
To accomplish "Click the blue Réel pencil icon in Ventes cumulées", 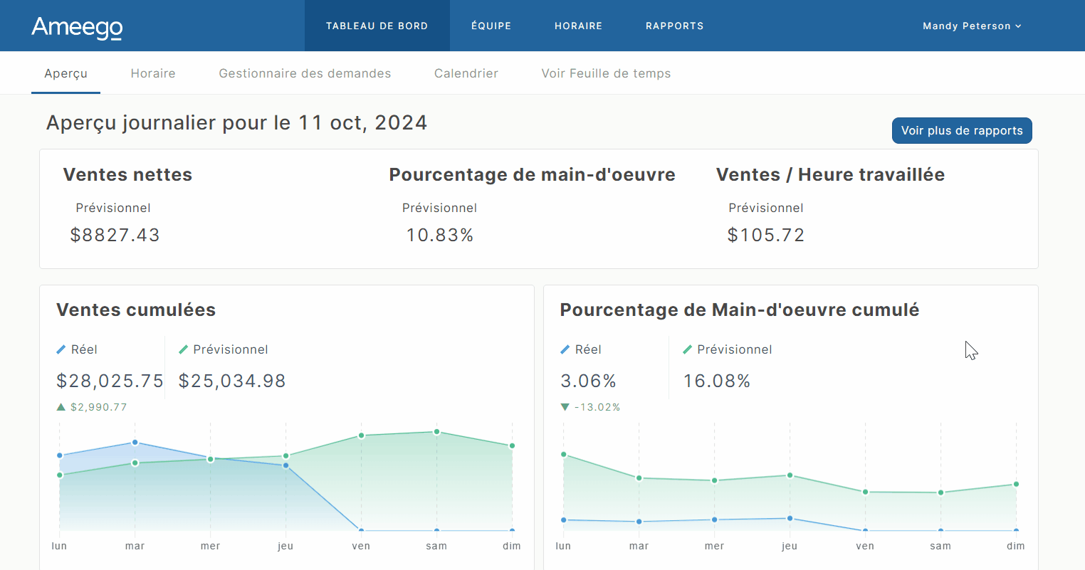I will (x=61, y=349).
